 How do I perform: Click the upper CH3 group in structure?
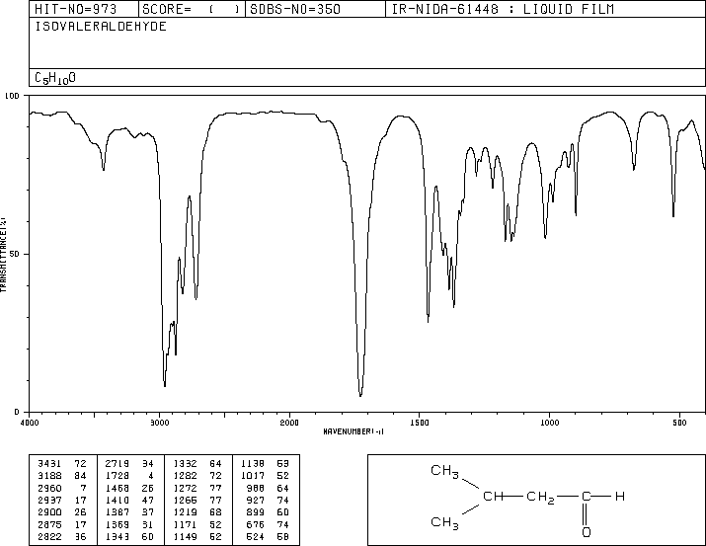[x=444, y=471]
